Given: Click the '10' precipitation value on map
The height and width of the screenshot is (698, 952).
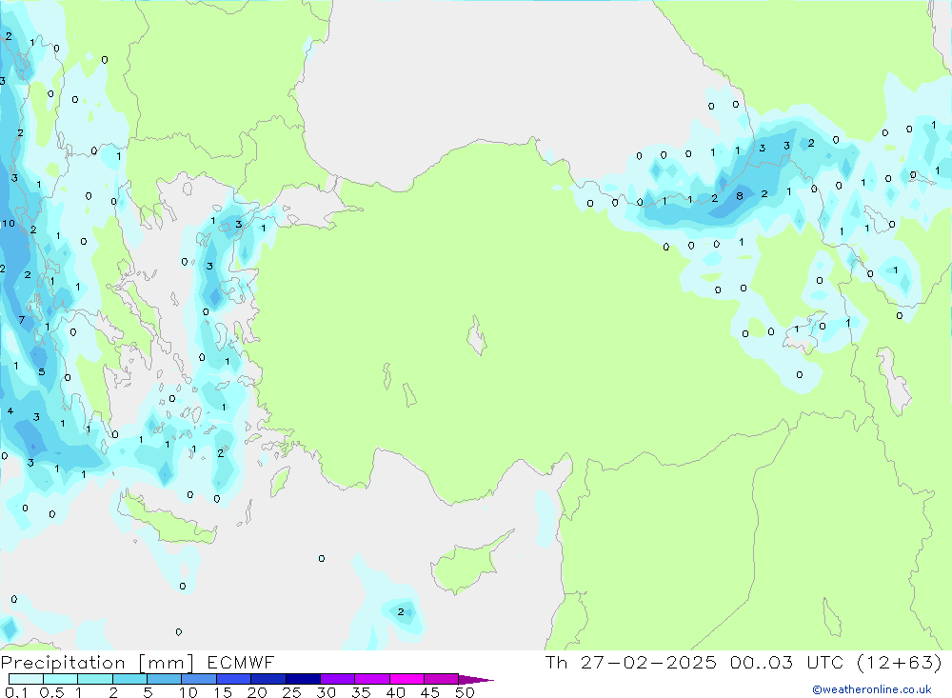Looking at the screenshot, I should [x=9, y=224].
